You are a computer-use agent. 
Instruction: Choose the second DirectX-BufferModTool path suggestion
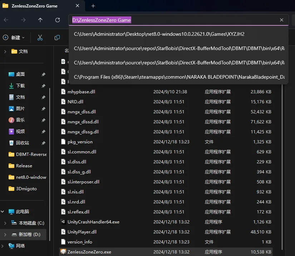178,63
